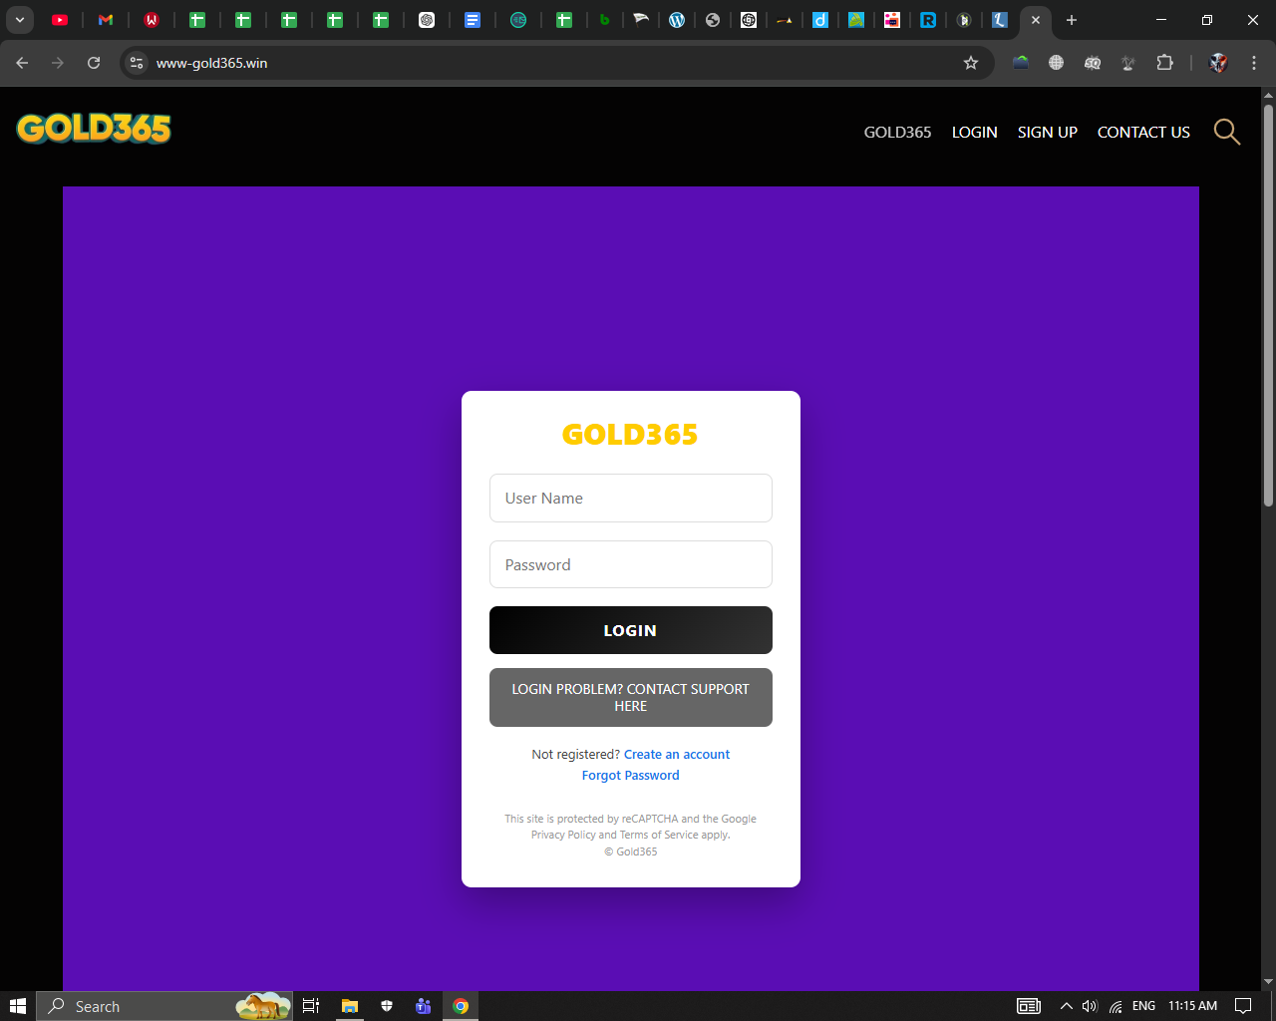The image size is (1276, 1021).
Task: Open Chrome's three-dot menu
Action: point(1254,63)
